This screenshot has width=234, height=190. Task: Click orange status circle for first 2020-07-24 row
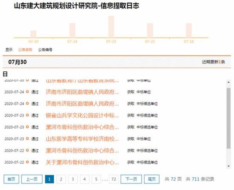coord(27,92)
